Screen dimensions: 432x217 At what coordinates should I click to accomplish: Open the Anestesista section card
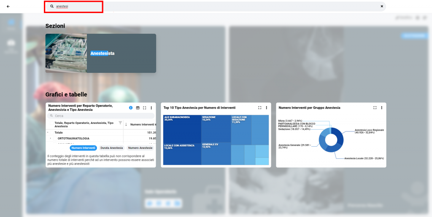coord(101,54)
